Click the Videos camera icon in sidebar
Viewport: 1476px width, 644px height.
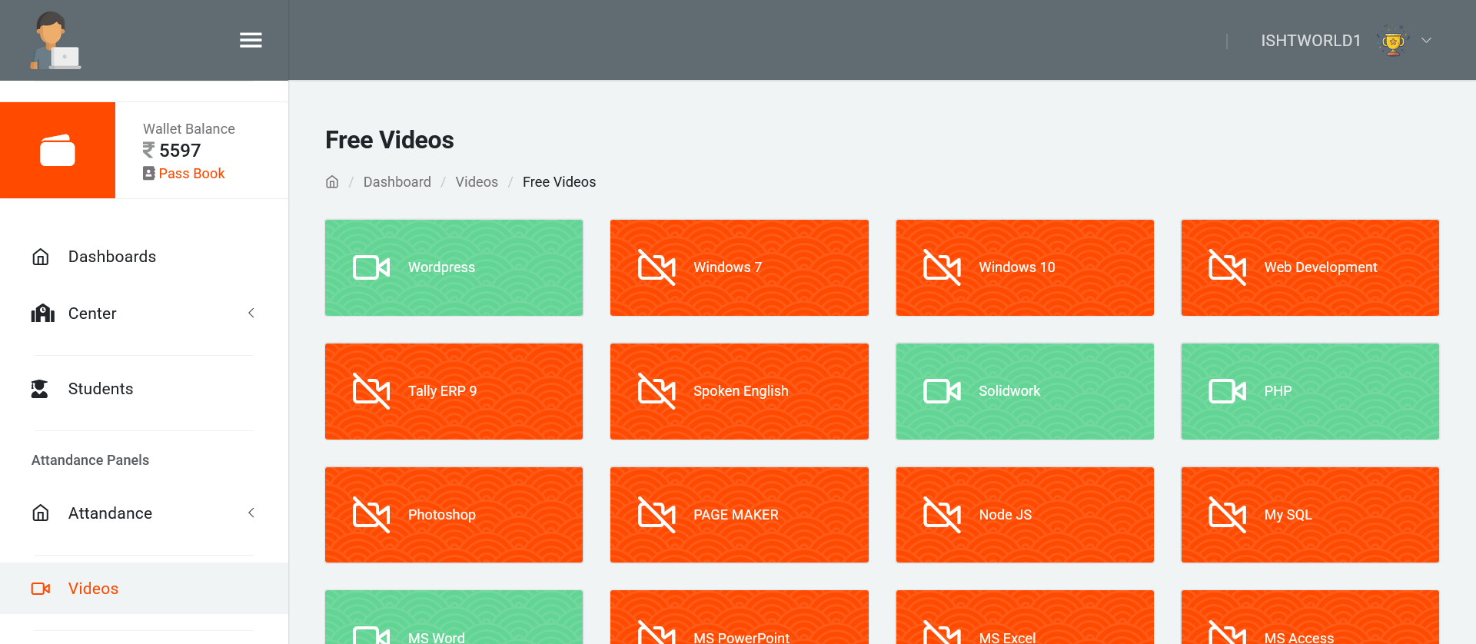pos(41,589)
